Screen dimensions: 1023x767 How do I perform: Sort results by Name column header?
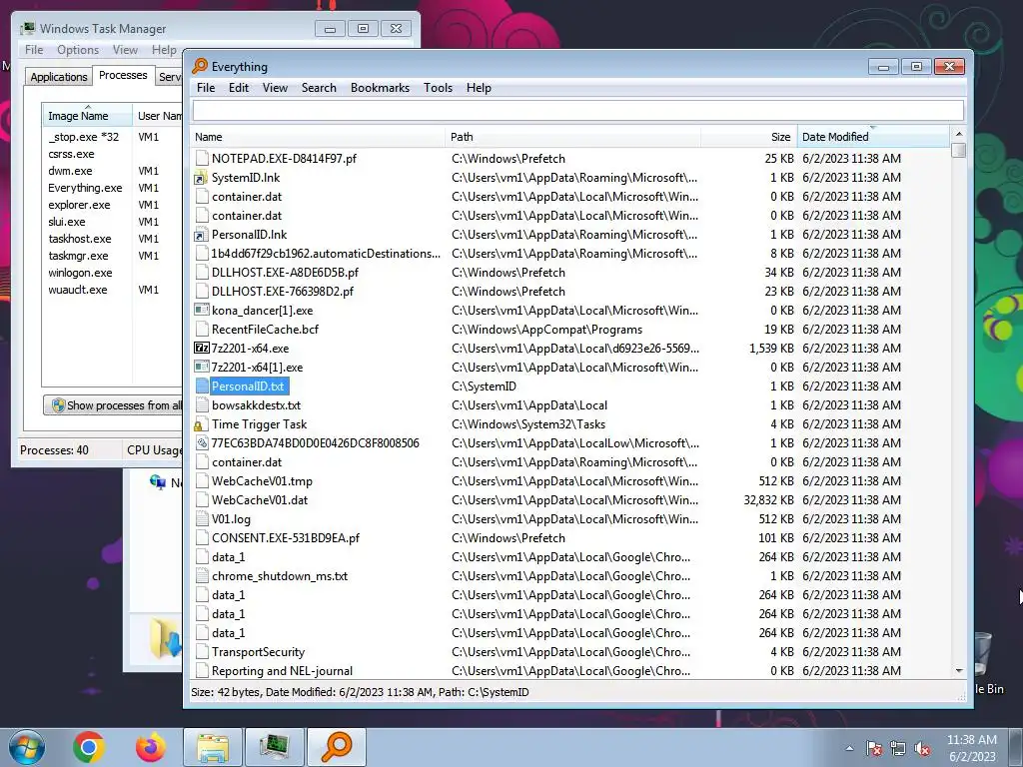click(x=319, y=137)
